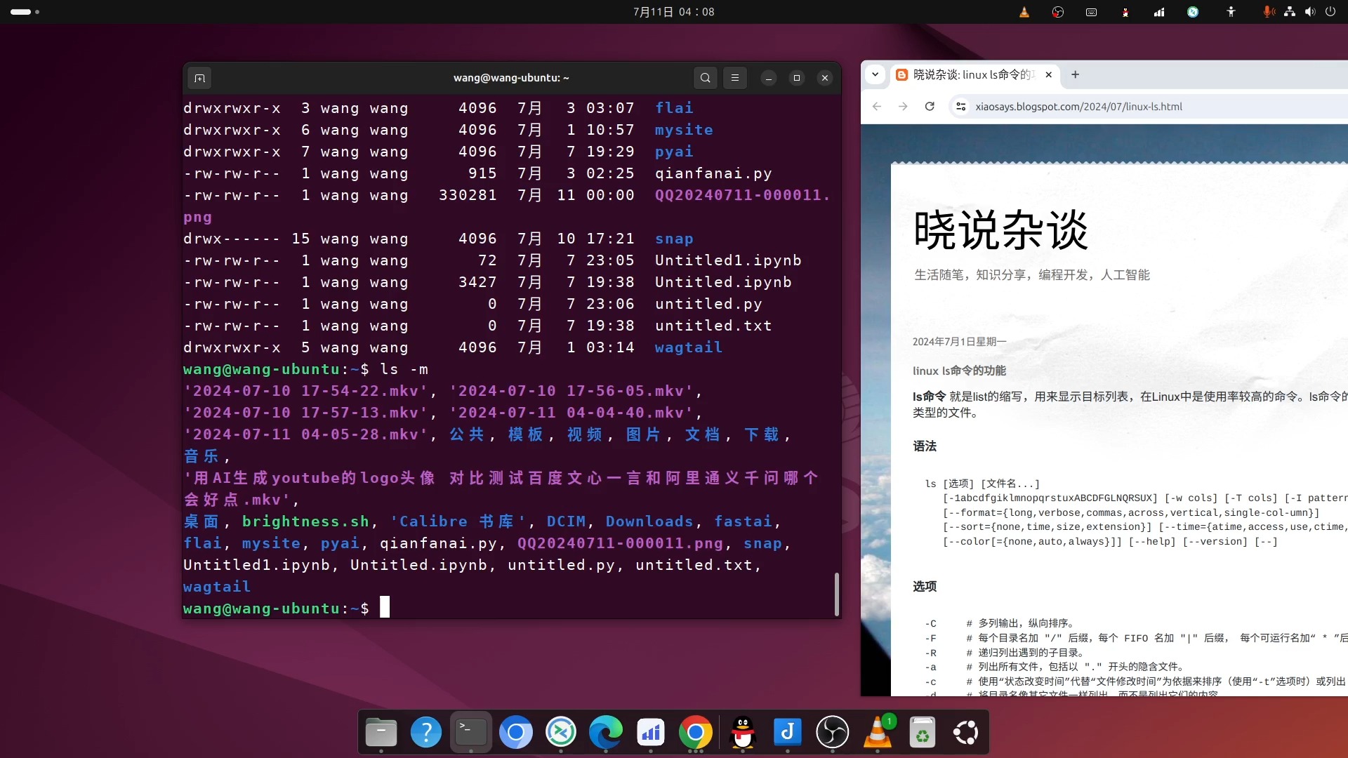The image size is (1348, 758).
Task: Launch OBS Studio from the dock
Action: (x=832, y=732)
